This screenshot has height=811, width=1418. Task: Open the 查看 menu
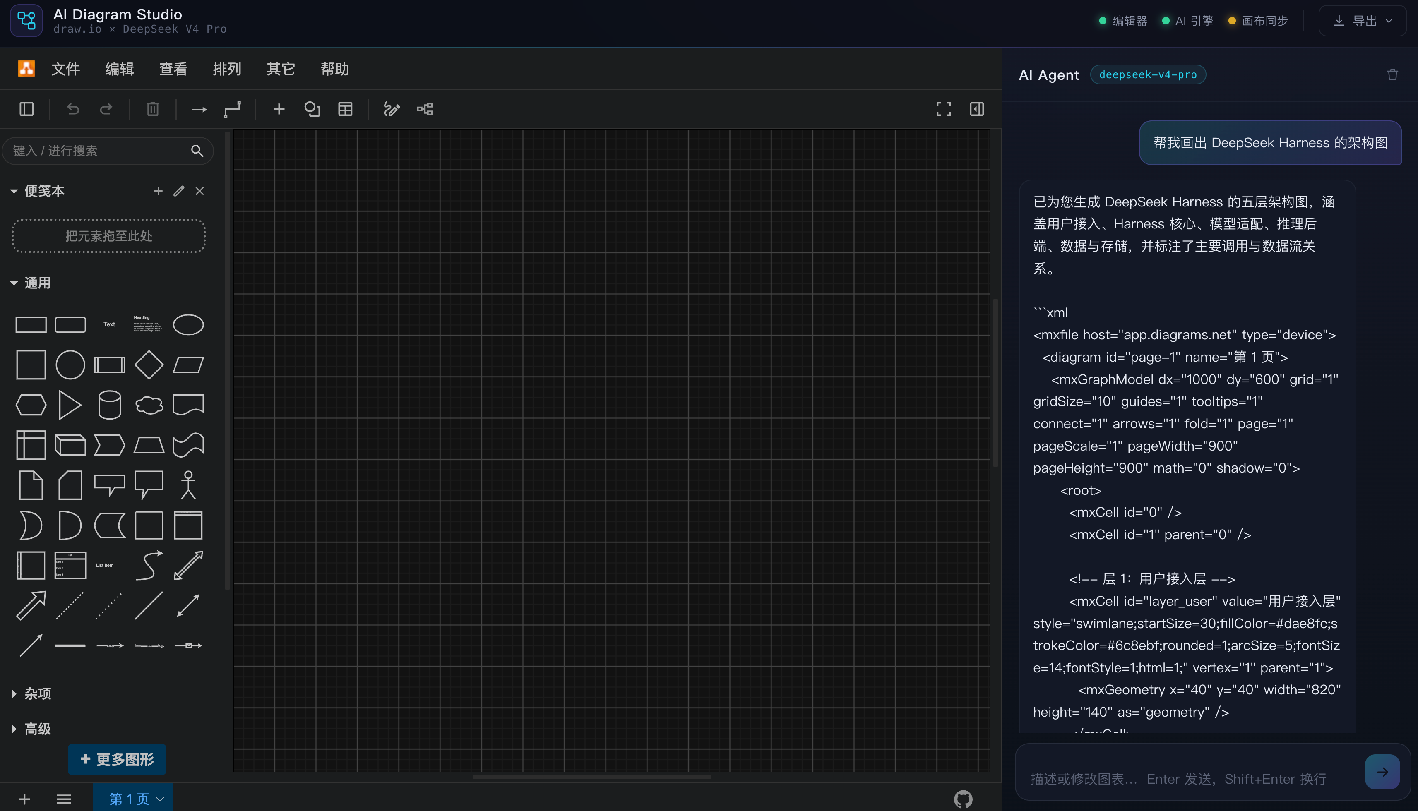173,69
